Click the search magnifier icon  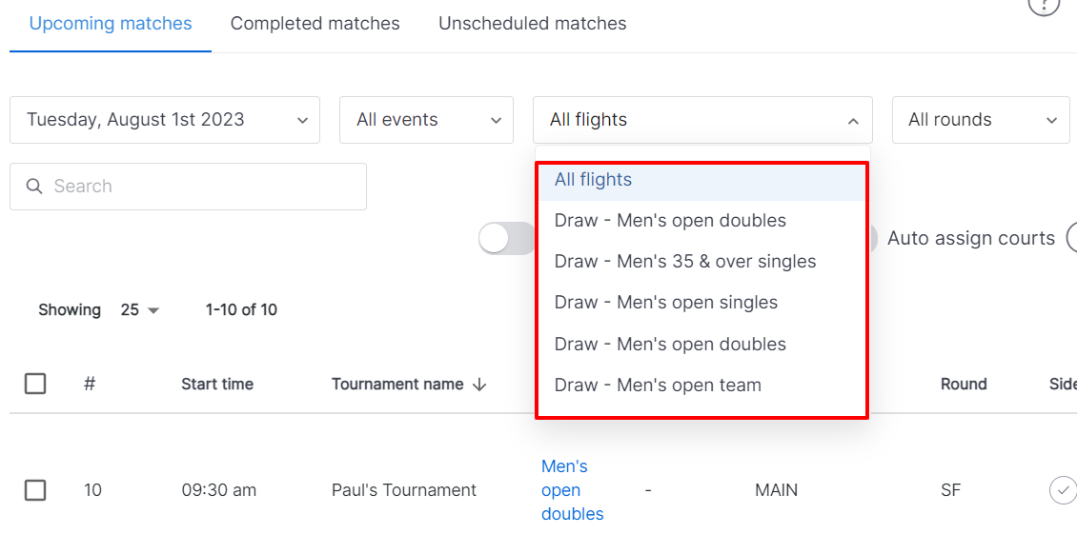click(34, 187)
